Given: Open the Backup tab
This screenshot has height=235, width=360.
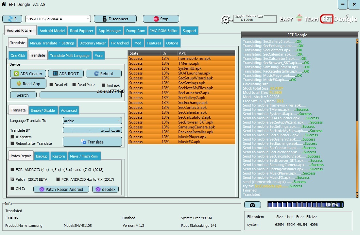Looking at the screenshot, I should pyautogui.click(x=42, y=156).
